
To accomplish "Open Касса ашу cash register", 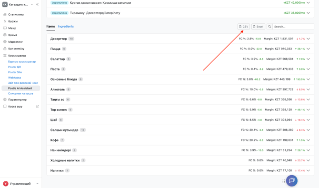I will tap(15, 107).
